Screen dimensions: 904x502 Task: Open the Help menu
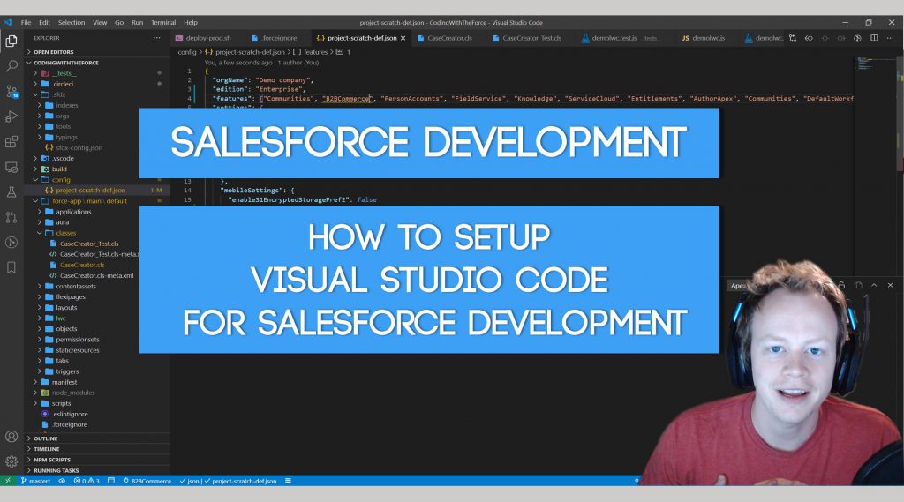click(x=191, y=22)
